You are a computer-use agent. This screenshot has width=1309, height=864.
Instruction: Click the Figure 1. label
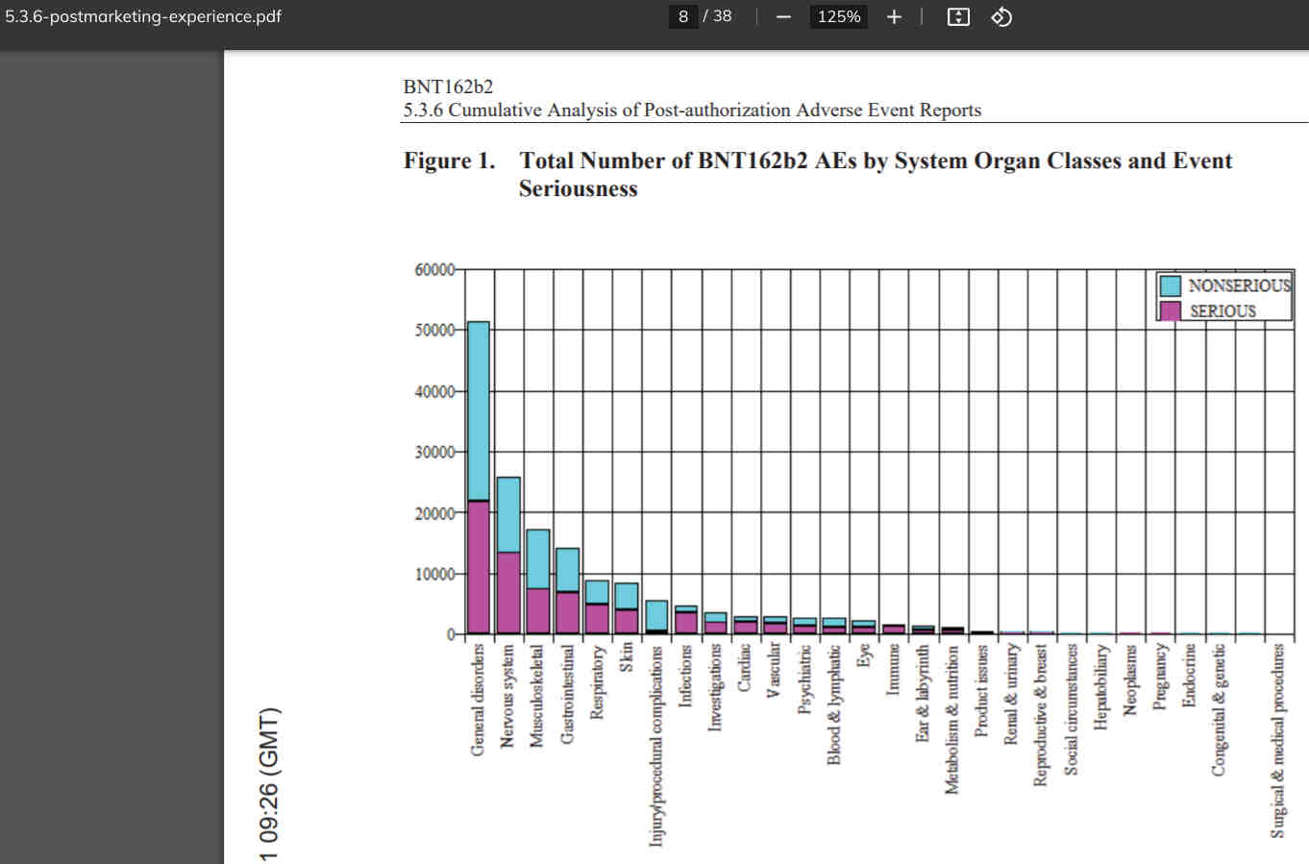[449, 160]
